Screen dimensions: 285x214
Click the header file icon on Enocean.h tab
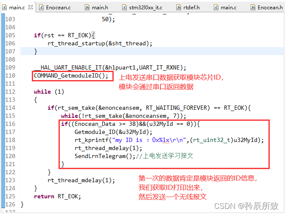(253, 8)
